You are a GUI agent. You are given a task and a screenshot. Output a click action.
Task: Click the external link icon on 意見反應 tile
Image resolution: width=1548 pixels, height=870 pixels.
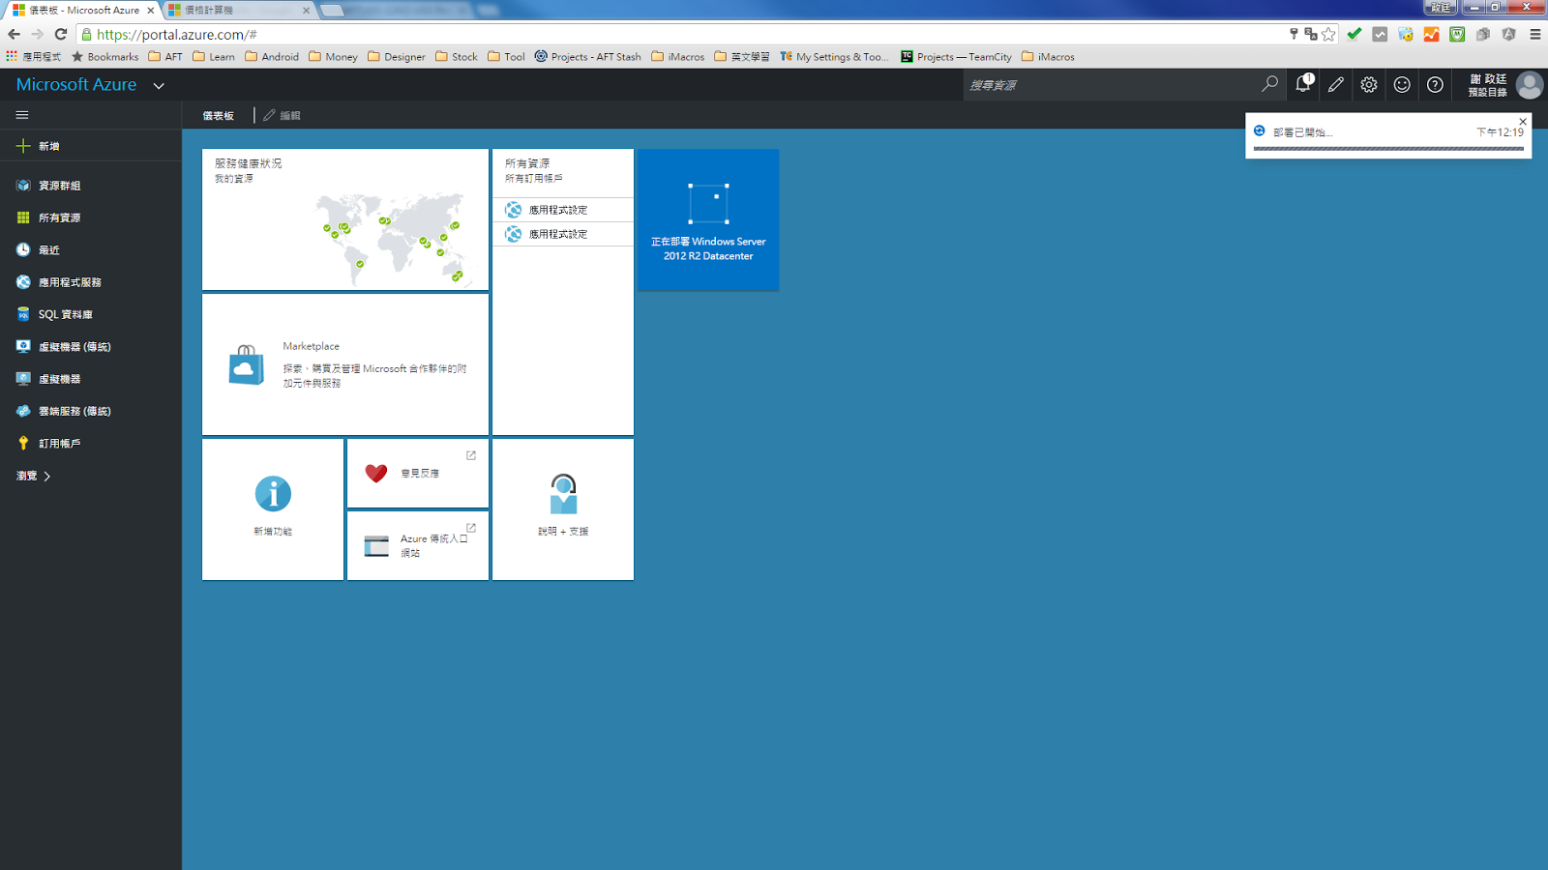pyautogui.click(x=471, y=455)
